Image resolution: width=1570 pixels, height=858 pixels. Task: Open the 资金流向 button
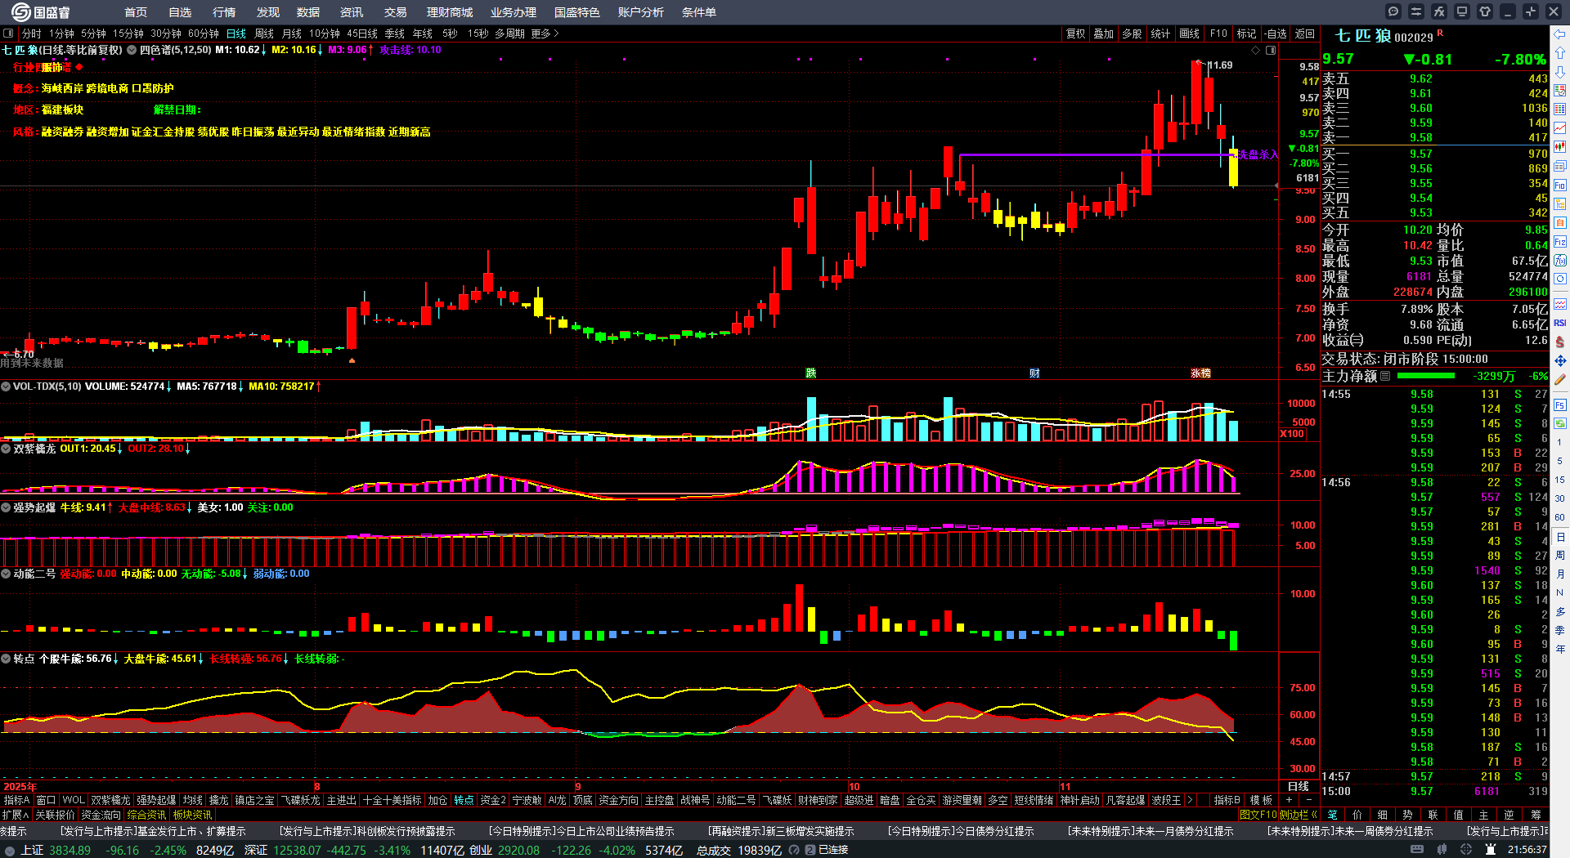pyautogui.click(x=101, y=815)
